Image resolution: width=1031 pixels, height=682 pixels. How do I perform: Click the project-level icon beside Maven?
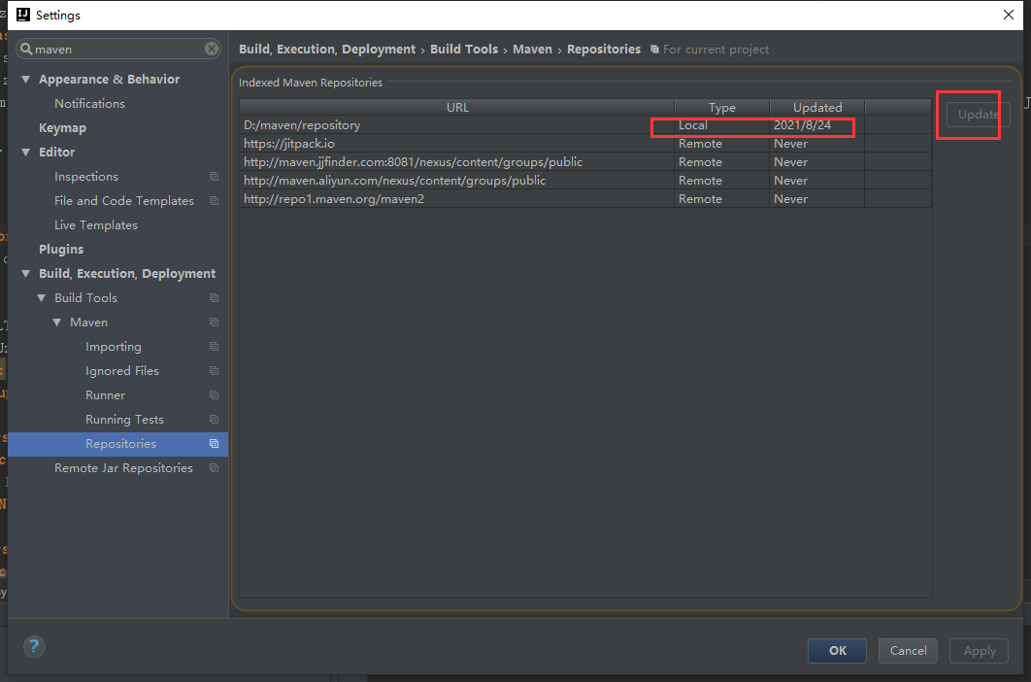coord(214,322)
